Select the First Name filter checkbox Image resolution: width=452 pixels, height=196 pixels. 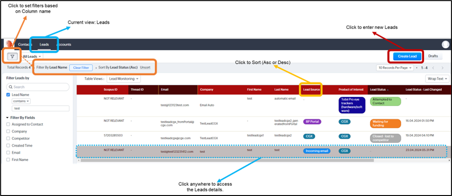tap(8, 160)
